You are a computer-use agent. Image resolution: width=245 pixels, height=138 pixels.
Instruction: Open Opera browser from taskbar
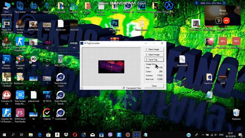click(x=75, y=135)
